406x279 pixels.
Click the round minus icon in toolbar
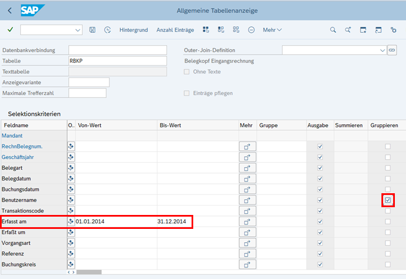251,30
